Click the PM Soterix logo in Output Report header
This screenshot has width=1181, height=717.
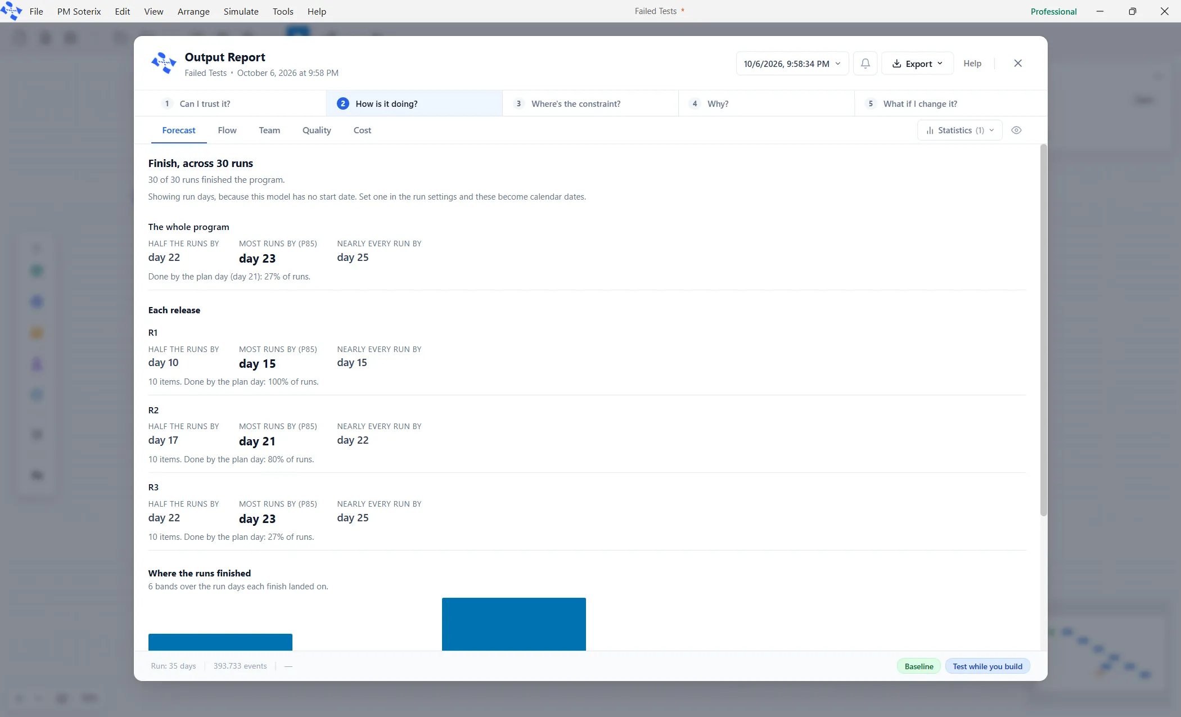[x=164, y=63]
